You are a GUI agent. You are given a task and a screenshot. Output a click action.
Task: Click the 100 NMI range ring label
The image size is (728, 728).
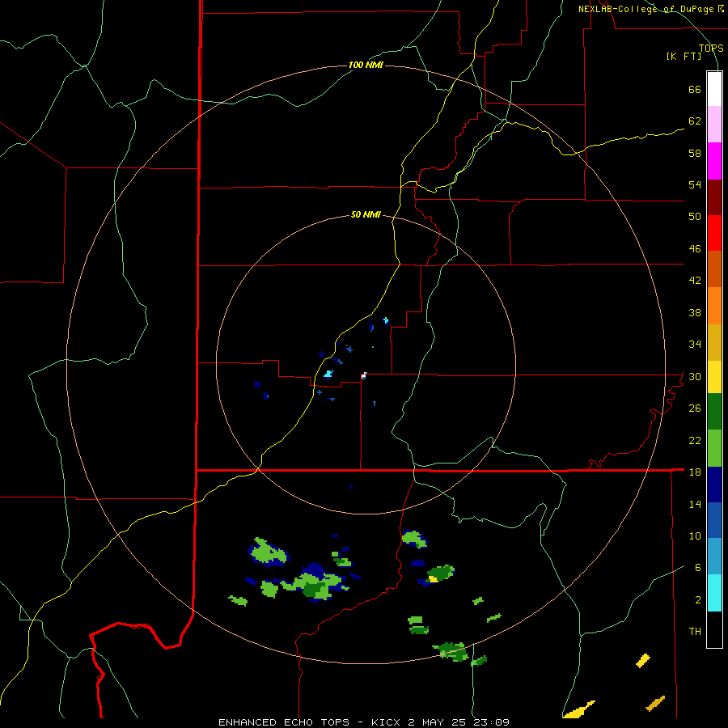tap(366, 65)
